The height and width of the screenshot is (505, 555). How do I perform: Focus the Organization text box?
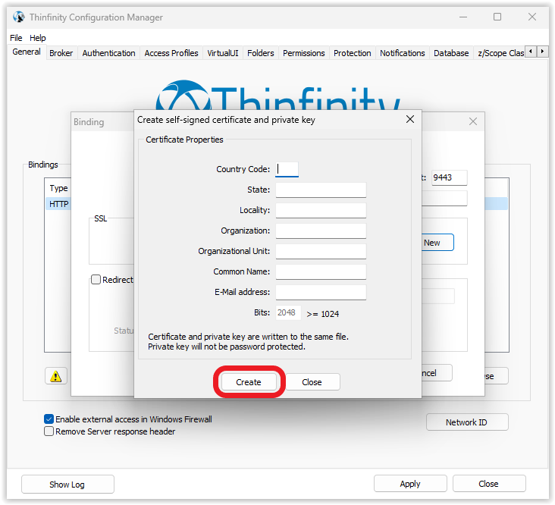point(321,231)
